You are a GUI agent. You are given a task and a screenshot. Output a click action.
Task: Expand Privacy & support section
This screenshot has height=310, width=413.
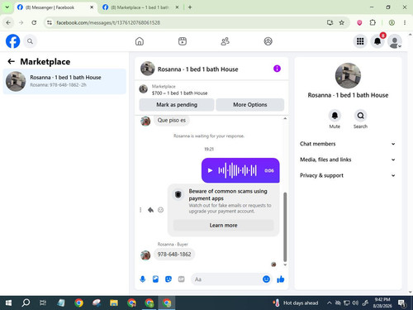point(348,175)
